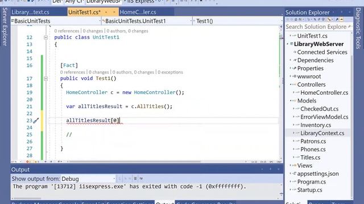Toggle word wrap in the Output pane toolbar
Image resolution: width=364 pixels, height=204 pixels.
(141, 178)
